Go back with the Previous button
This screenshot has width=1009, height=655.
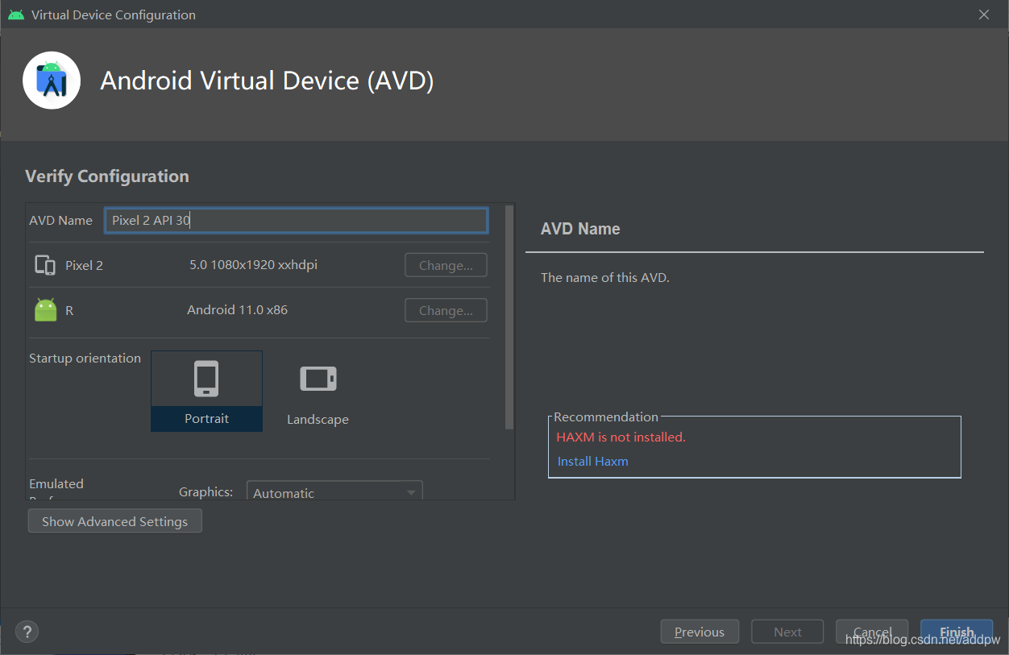[699, 632]
